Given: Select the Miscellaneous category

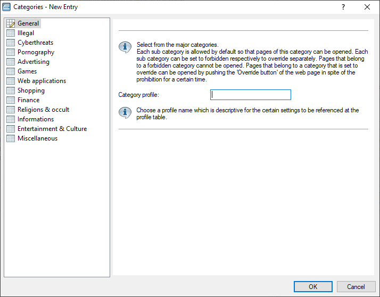Looking at the screenshot, I should click(37, 138).
